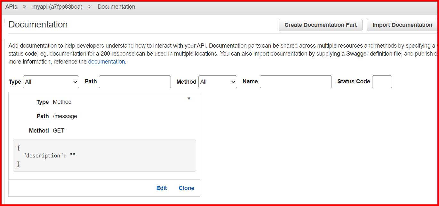Screen dimensions: 439x206
Task: Click the Import Documentation button
Action: tap(402, 25)
